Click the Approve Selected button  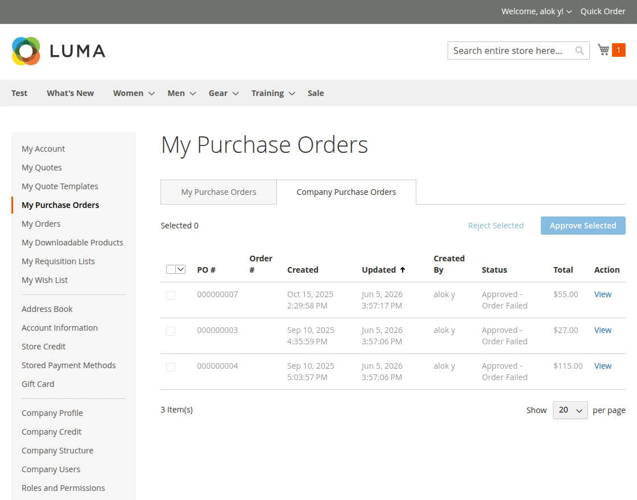583,225
